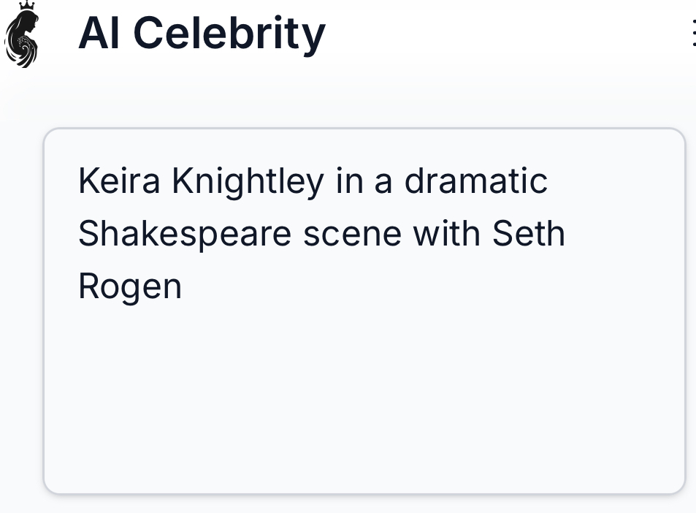This screenshot has height=513, width=696.
Task: Click the AI letters in the heading
Action: coord(99,34)
